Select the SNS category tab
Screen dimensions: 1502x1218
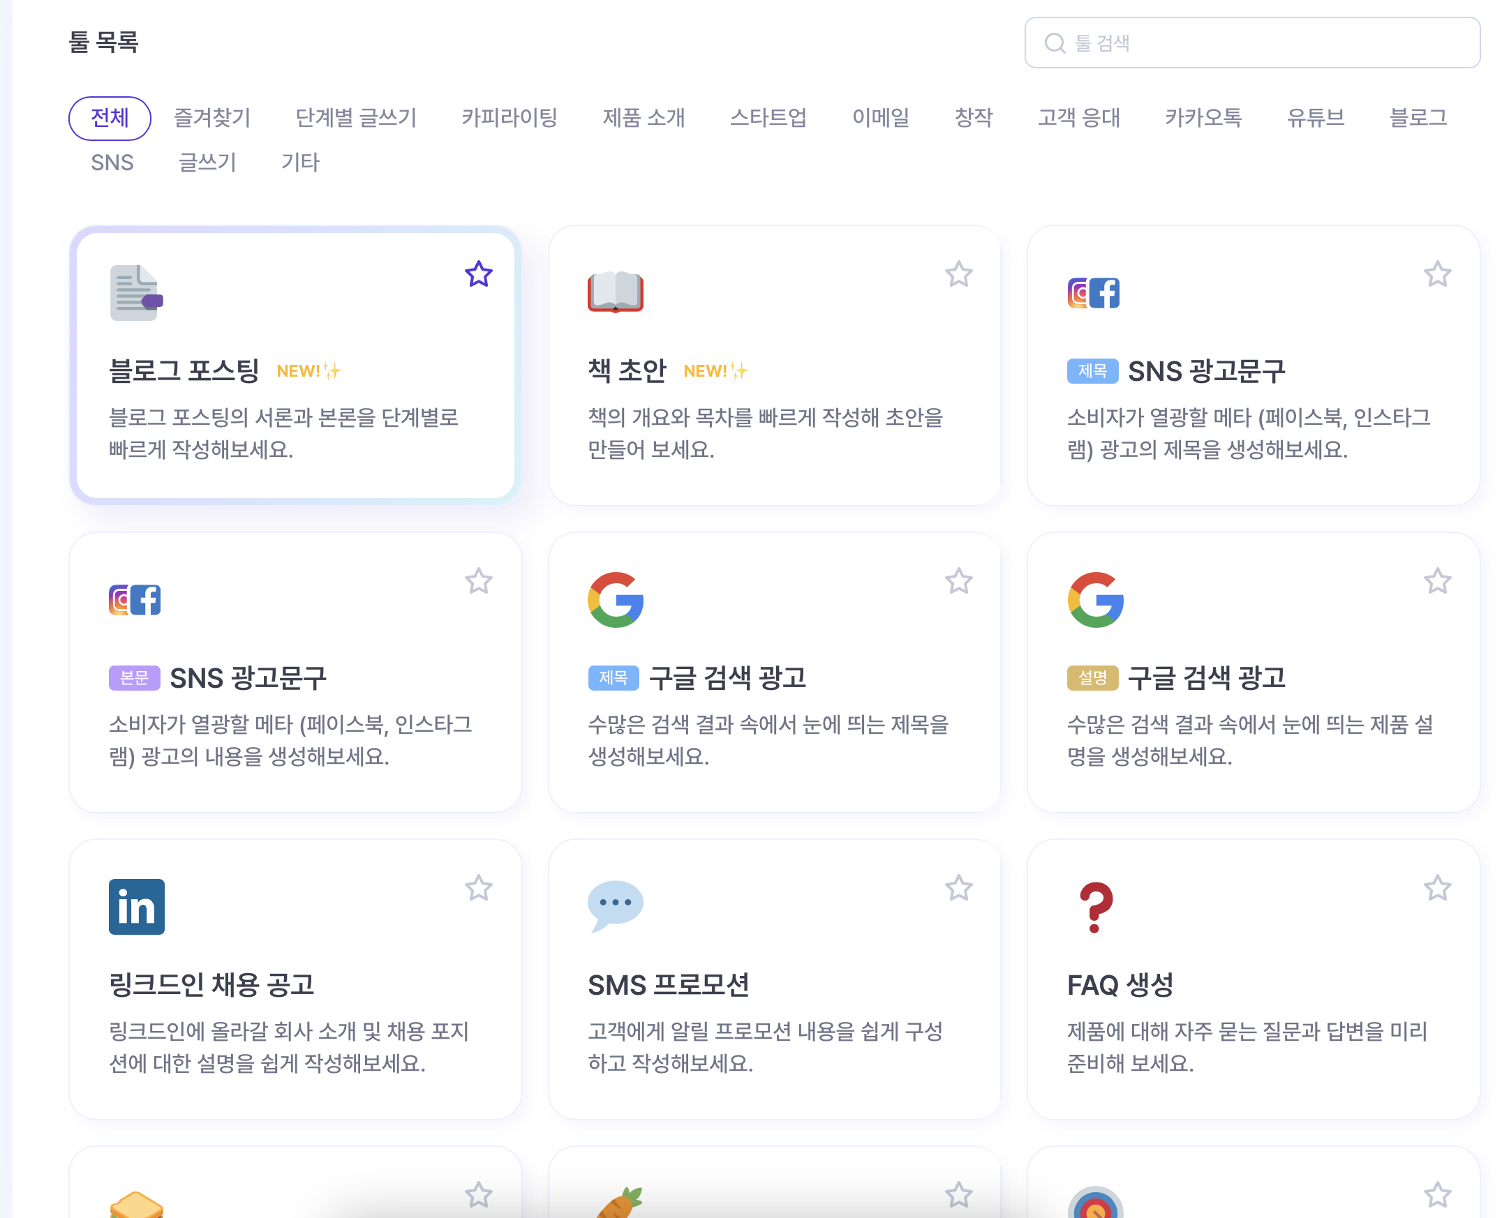112,163
